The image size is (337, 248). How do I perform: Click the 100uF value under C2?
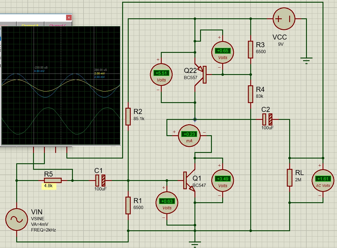[x=267, y=128]
